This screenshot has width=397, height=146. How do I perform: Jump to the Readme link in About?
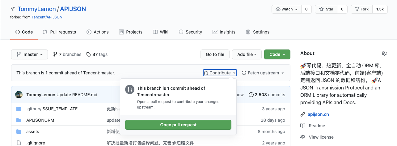point(317,126)
